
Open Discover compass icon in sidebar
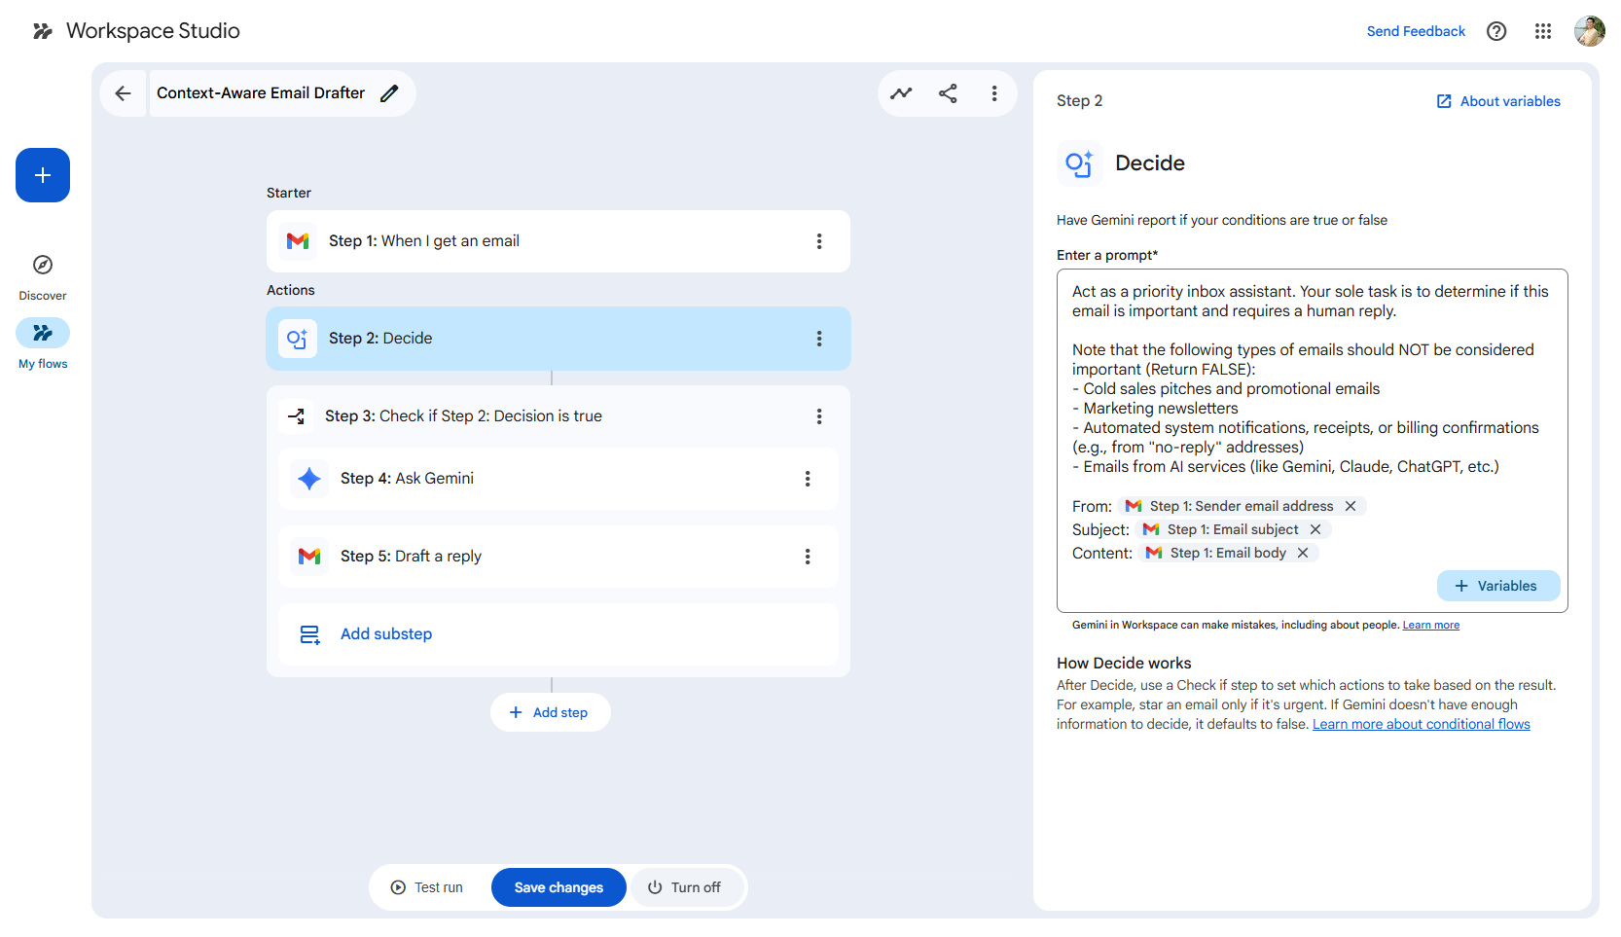pyautogui.click(x=43, y=265)
